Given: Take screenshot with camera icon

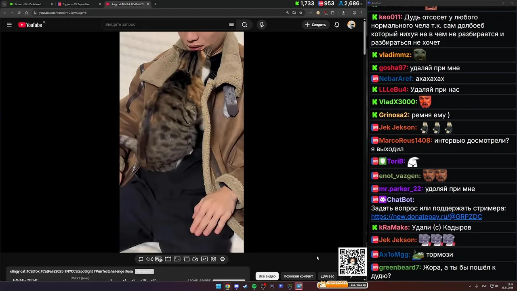Looking at the screenshot, I should click(213, 259).
